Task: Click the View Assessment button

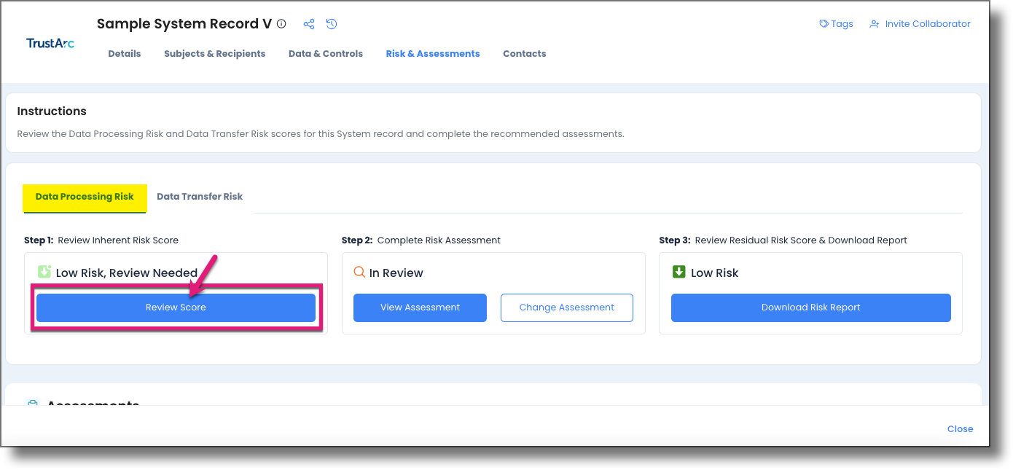Action: (x=420, y=308)
